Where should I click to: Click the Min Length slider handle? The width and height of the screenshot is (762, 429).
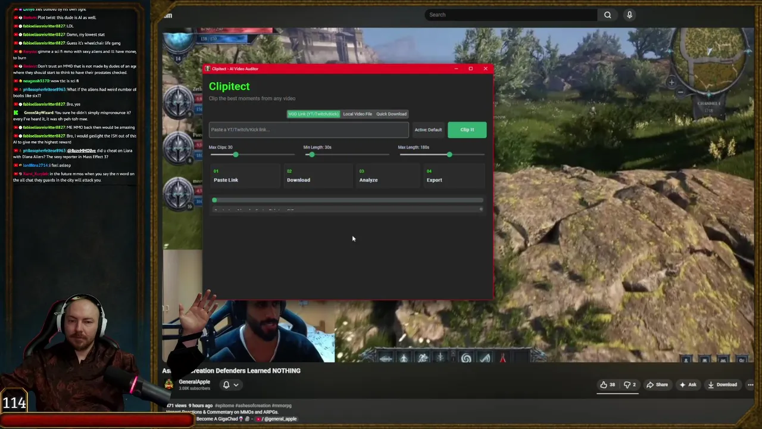(x=311, y=155)
